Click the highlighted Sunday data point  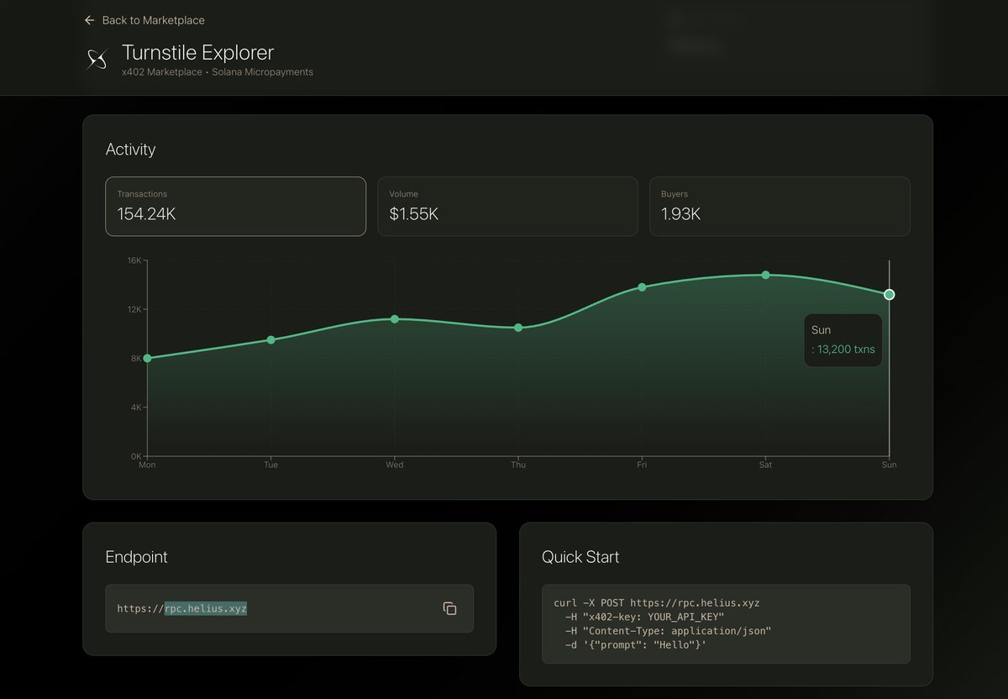point(890,294)
